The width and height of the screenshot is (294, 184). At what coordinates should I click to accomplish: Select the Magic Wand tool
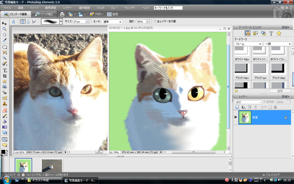pos(5,58)
